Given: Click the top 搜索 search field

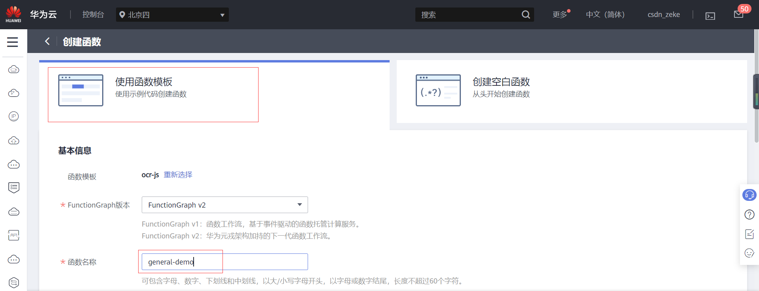Looking at the screenshot, I should [x=474, y=15].
